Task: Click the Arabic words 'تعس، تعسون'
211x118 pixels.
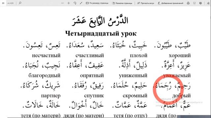Action: click(x=42, y=45)
